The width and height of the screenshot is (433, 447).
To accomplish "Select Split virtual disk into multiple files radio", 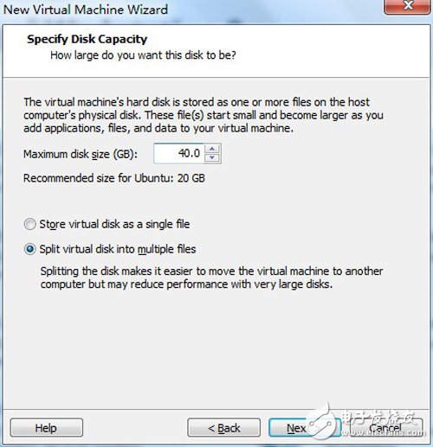I will pos(29,249).
